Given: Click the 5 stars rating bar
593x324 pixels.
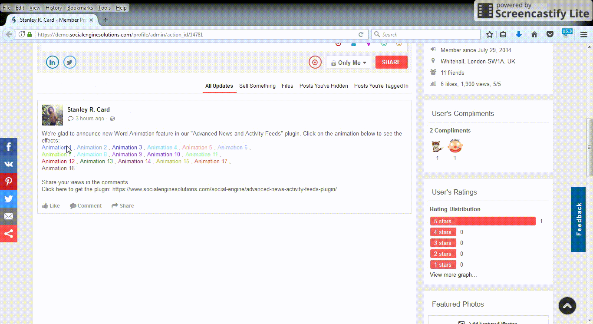Looking at the screenshot, I should [x=482, y=221].
